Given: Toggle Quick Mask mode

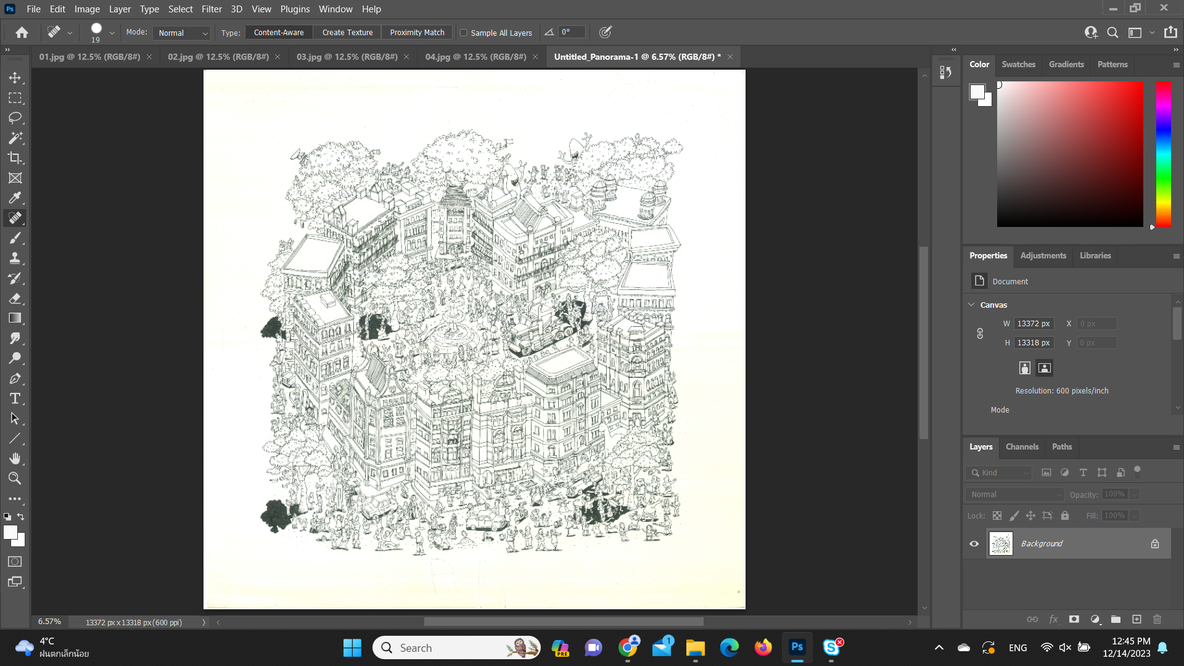Looking at the screenshot, I should tap(15, 561).
